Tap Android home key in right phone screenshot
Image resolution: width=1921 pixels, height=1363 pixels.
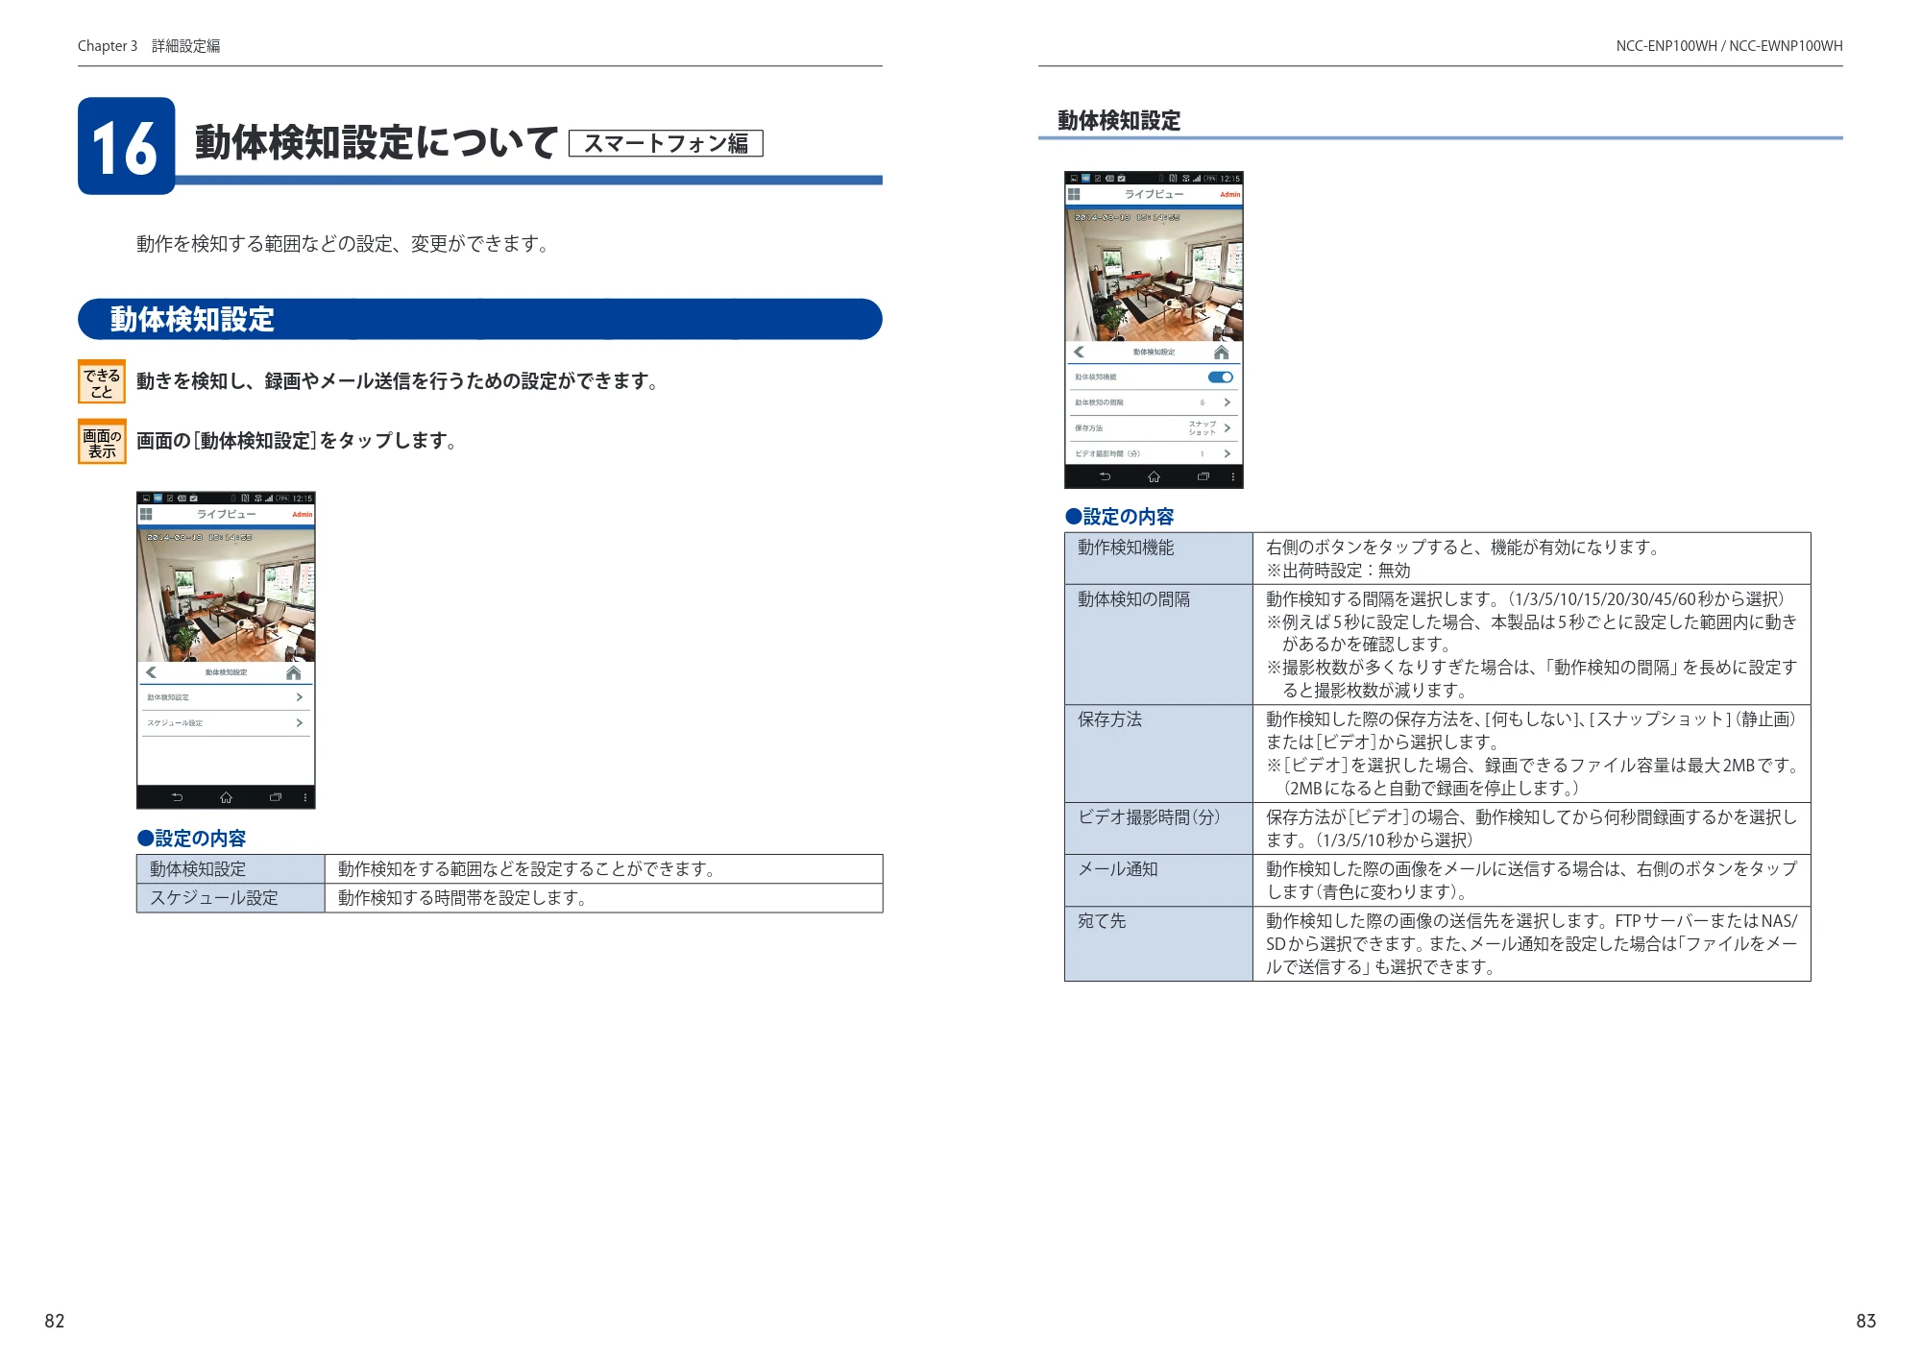click(1154, 476)
